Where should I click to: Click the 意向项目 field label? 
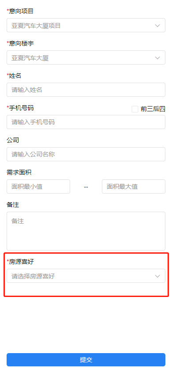(21, 11)
